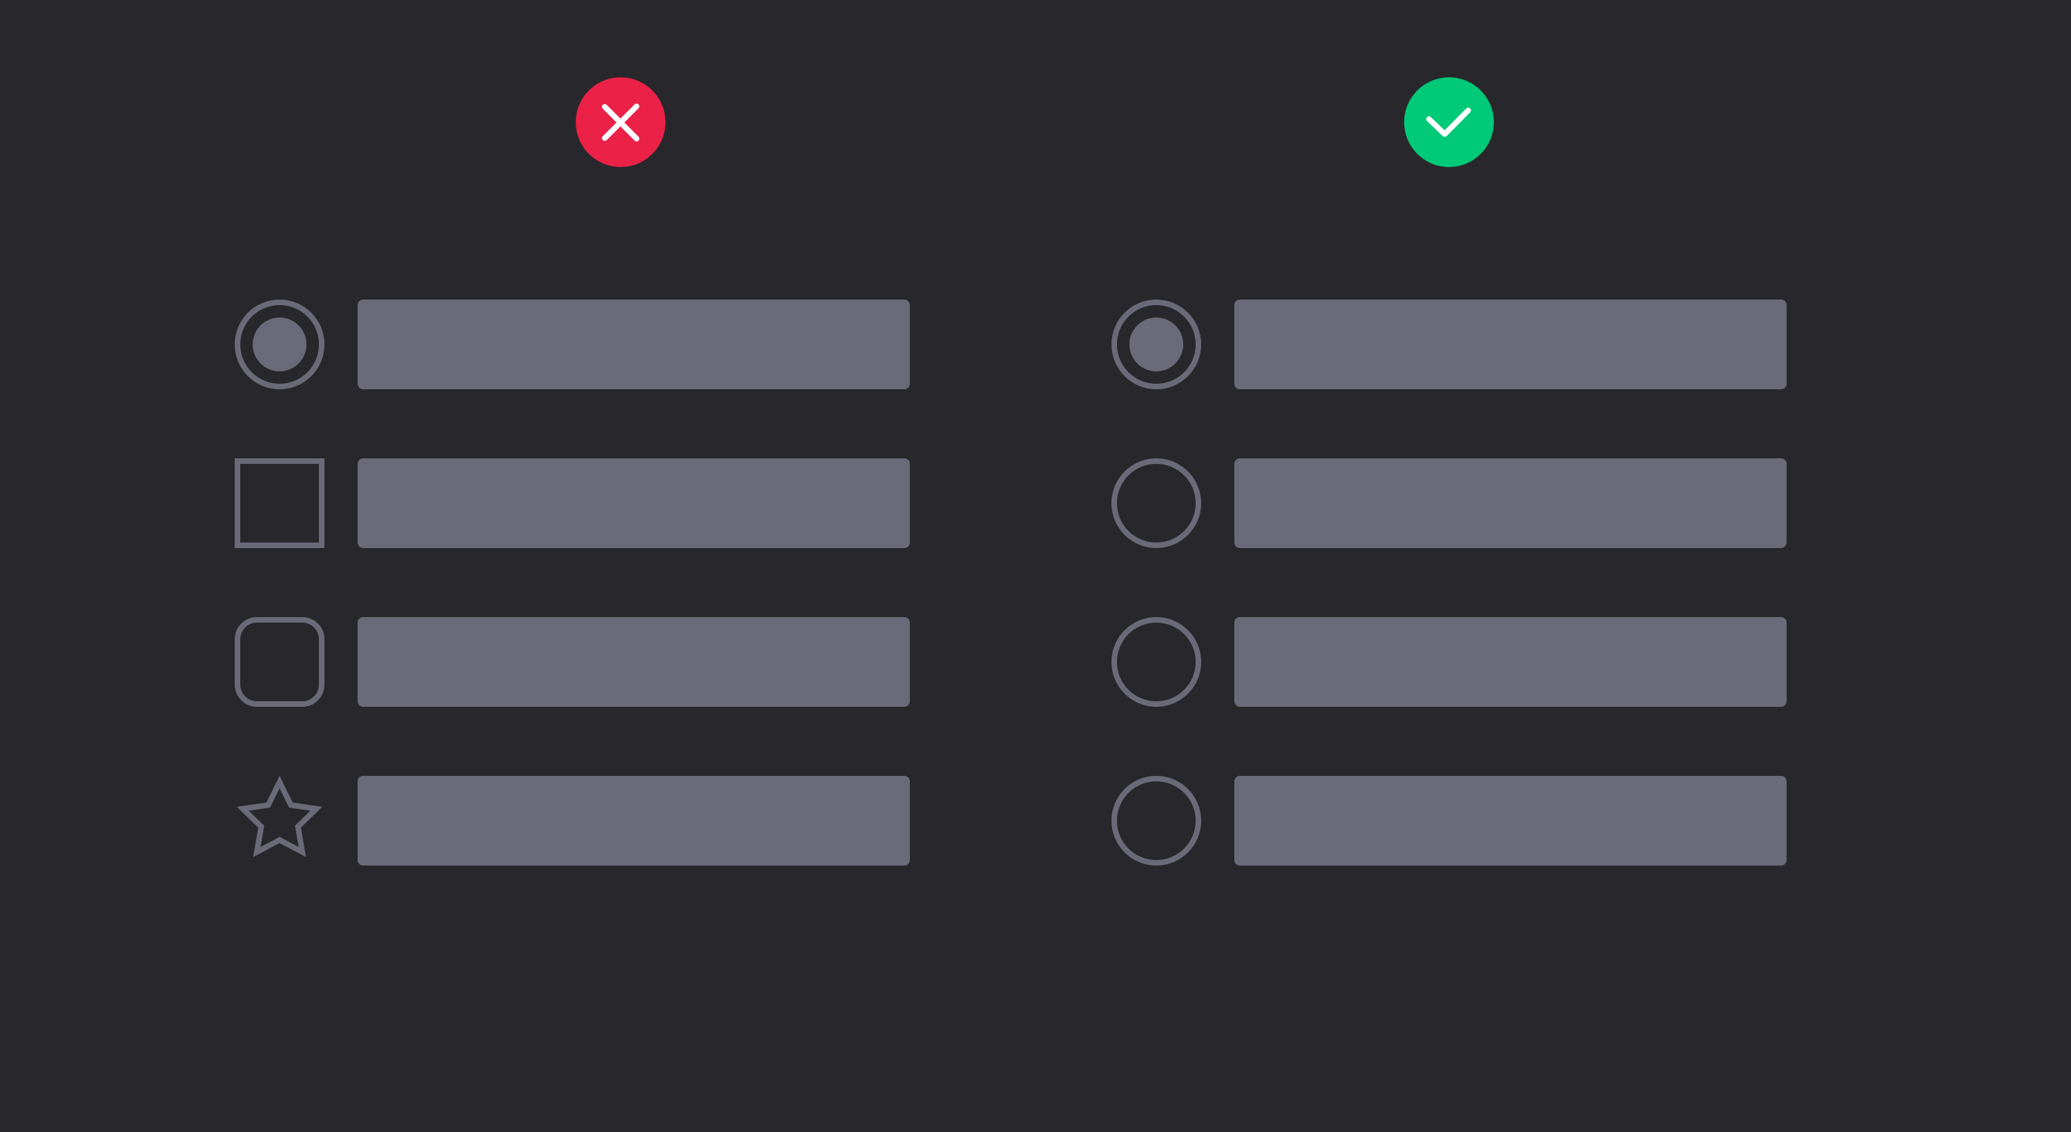Click the label bar beside second right radio

pyautogui.click(x=1509, y=502)
